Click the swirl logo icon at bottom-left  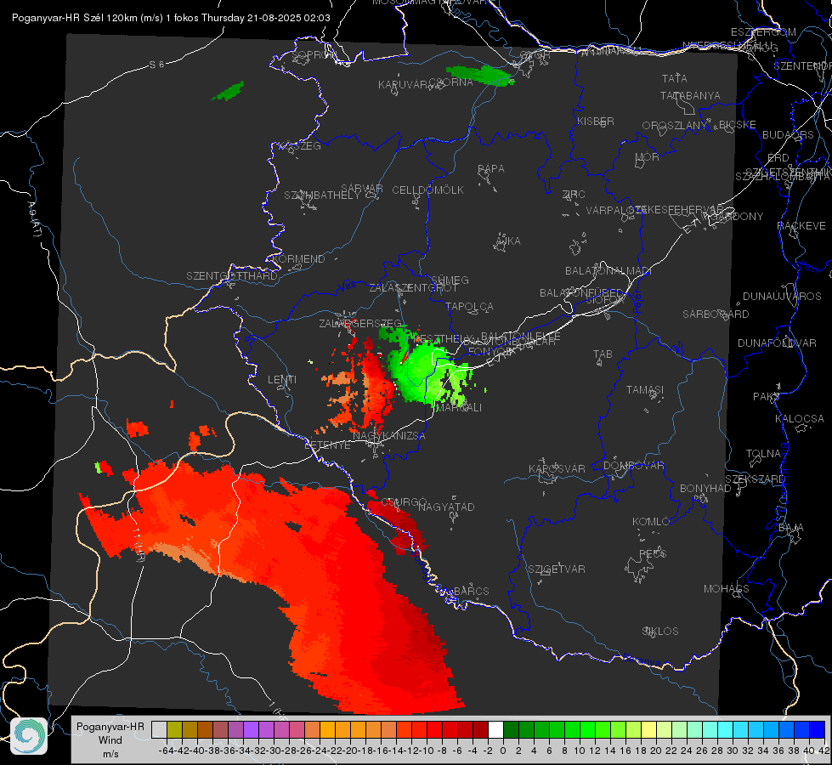pyautogui.click(x=29, y=736)
